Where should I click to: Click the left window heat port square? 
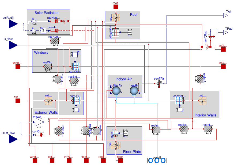18,66
